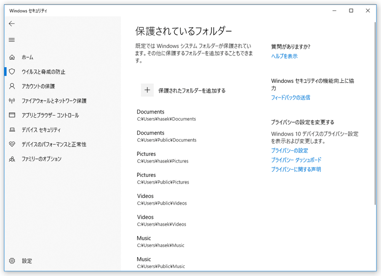This screenshot has width=381, height=276.
Task: Maximize the Windows セキュリティ window
Action: tap(351, 11)
